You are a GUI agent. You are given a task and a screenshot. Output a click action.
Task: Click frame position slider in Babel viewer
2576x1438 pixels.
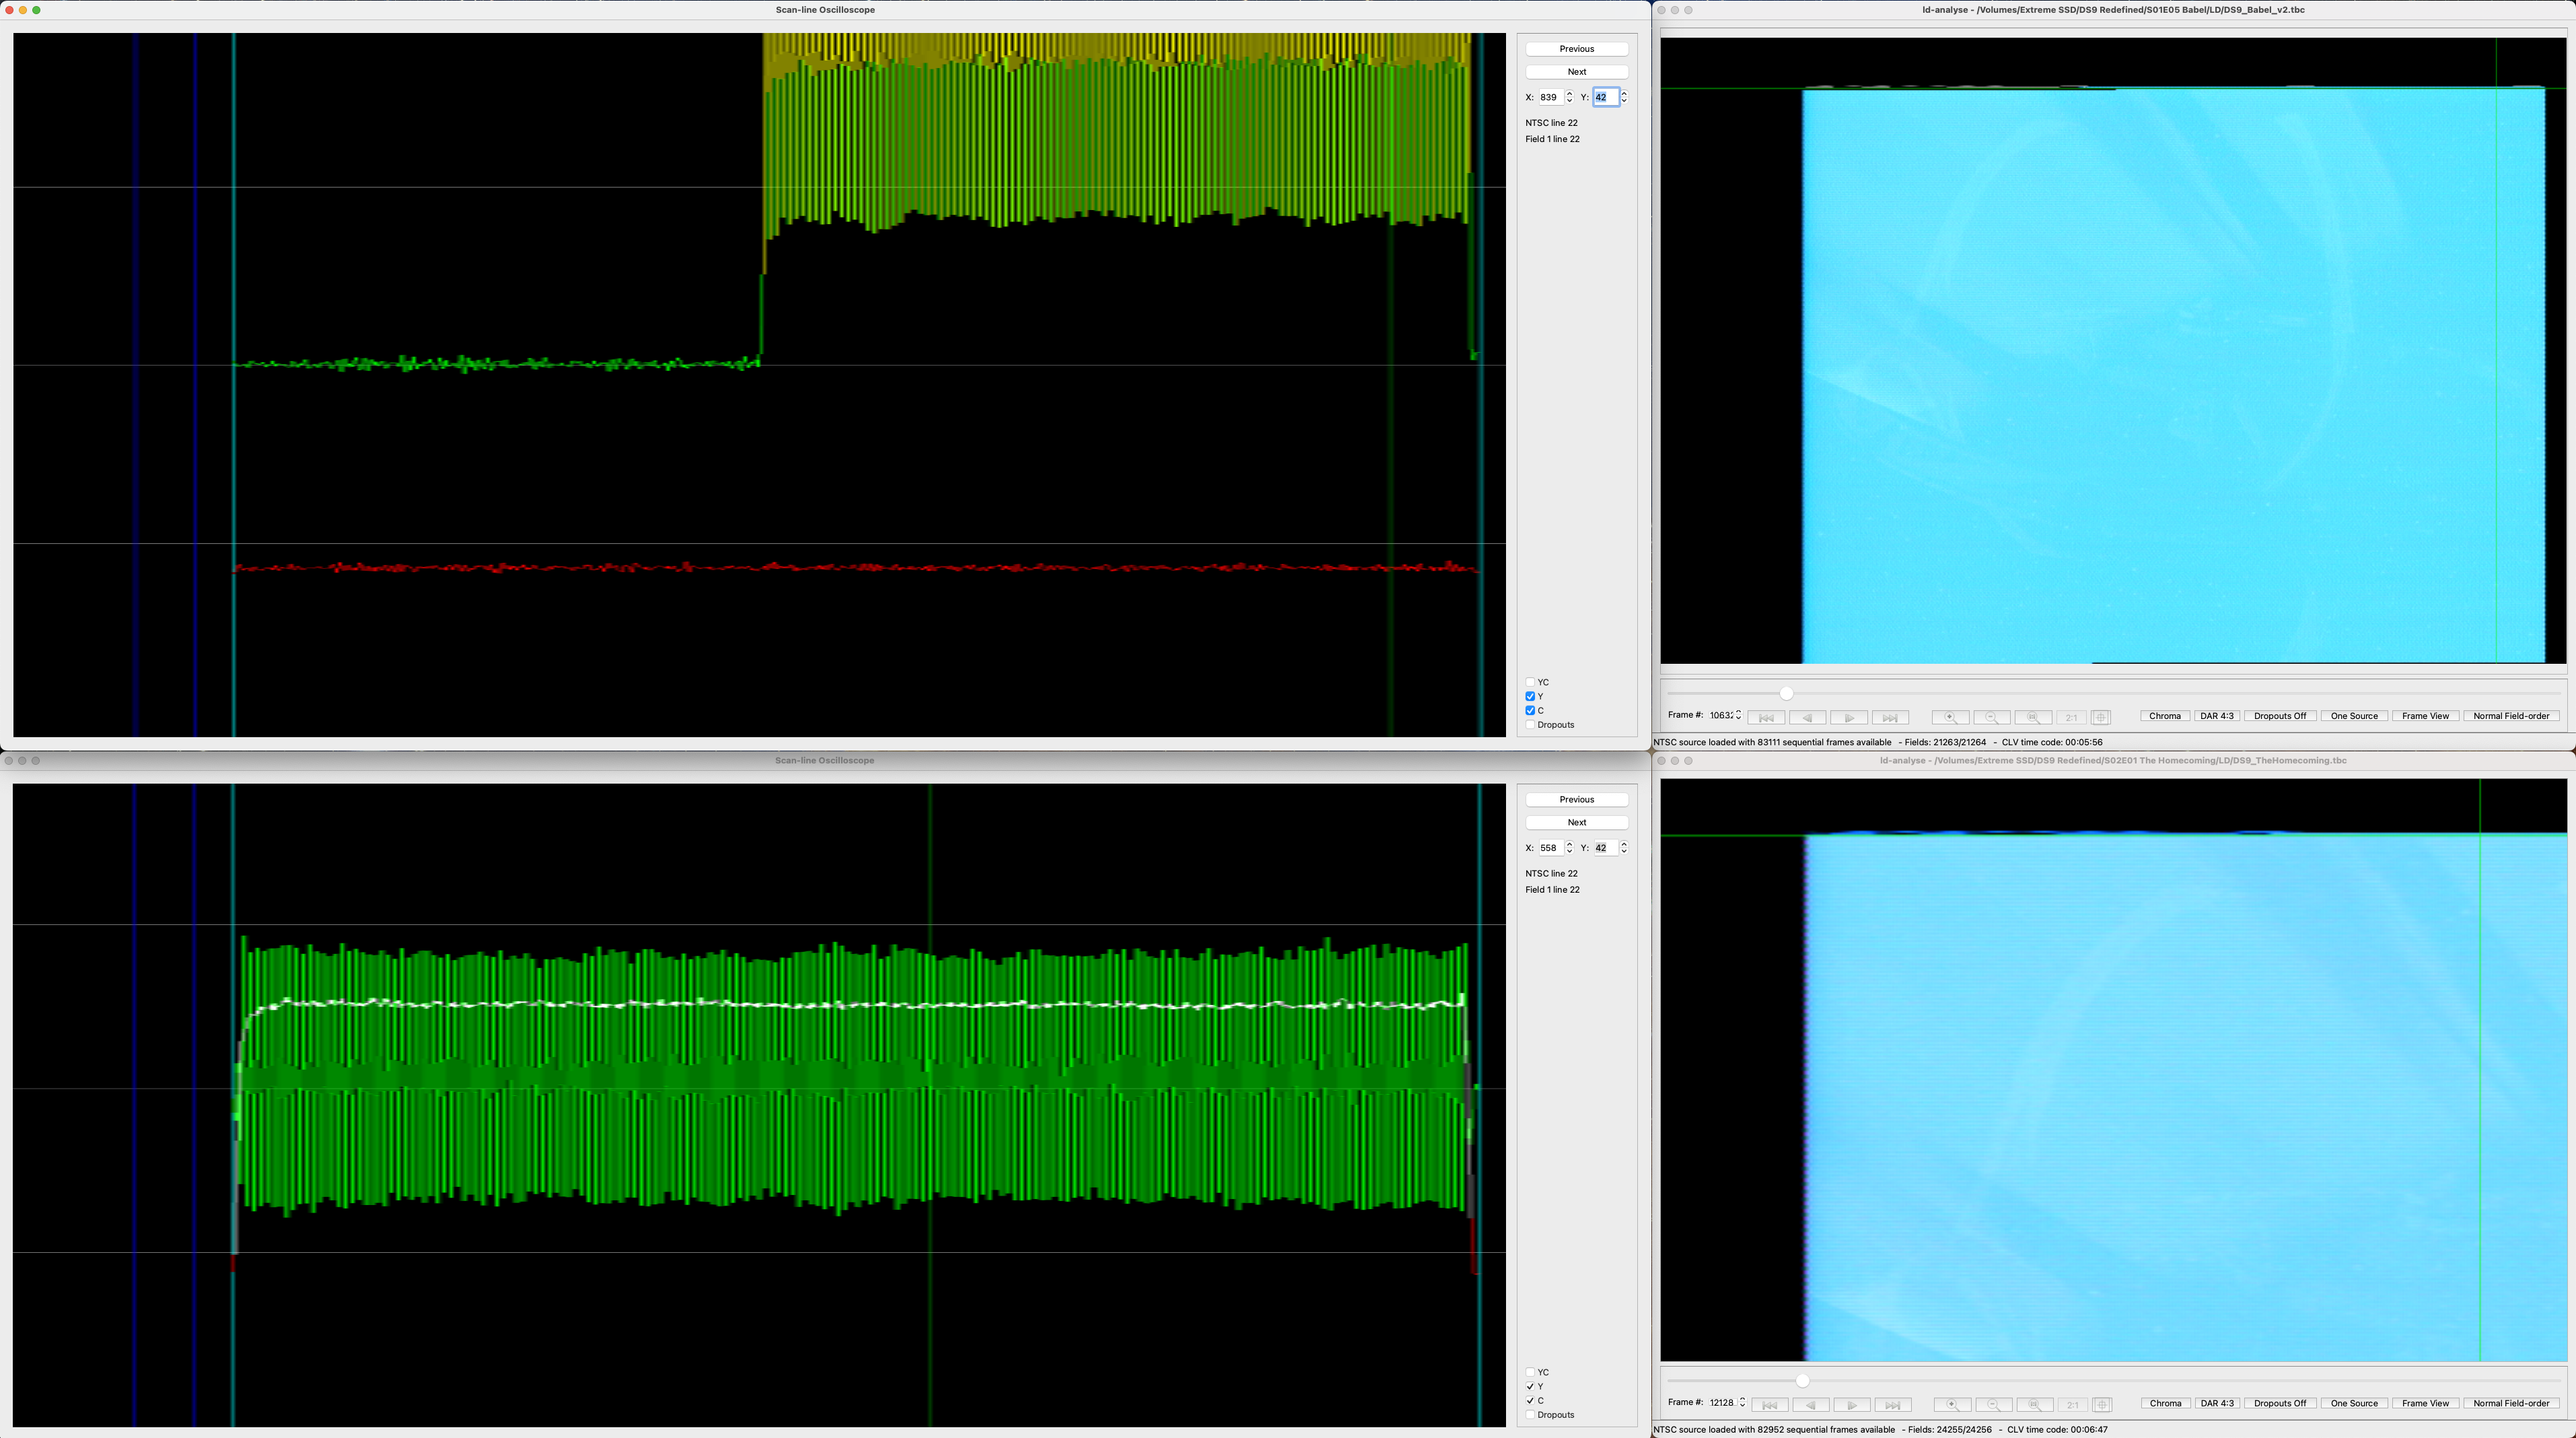click(1786, 693)
